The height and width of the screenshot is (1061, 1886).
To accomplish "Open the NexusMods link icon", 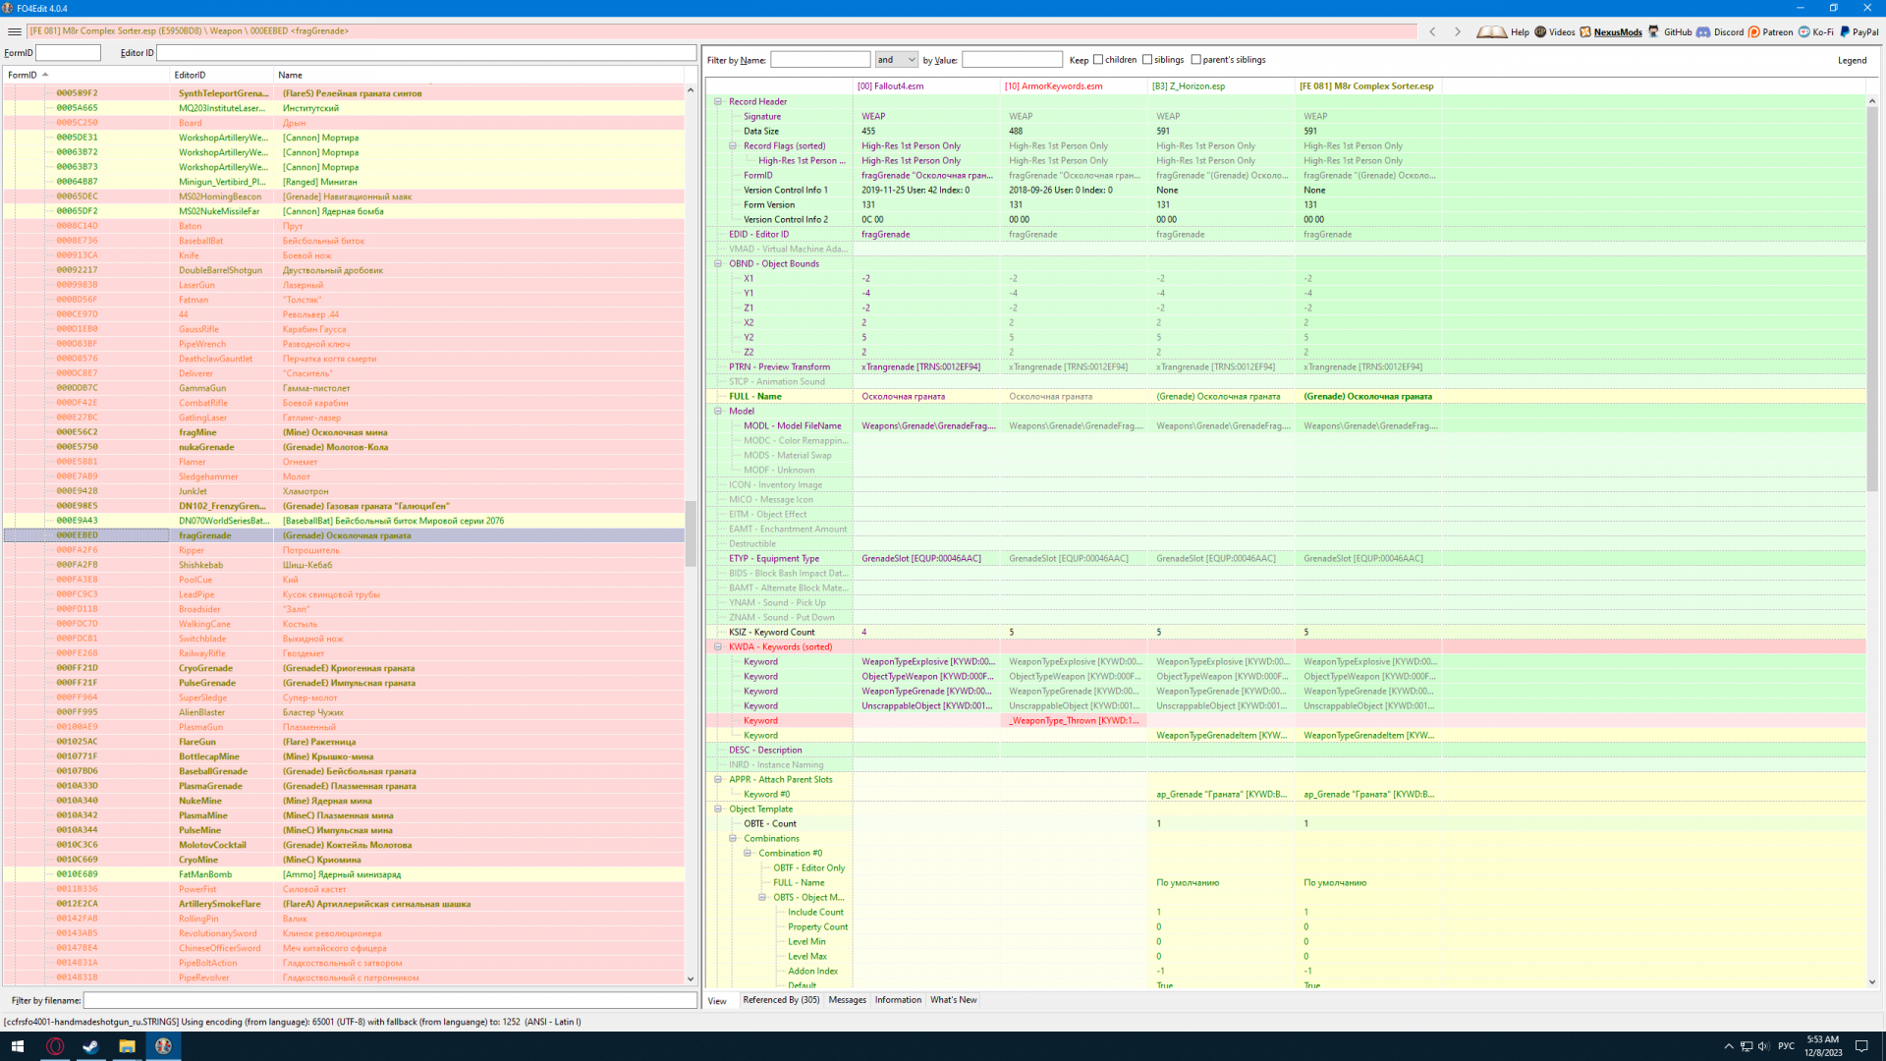I will [x=1585, y=31].
